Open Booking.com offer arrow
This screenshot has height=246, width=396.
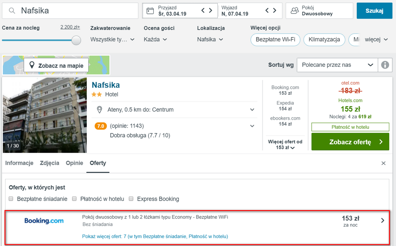click(x=383, y=221)
